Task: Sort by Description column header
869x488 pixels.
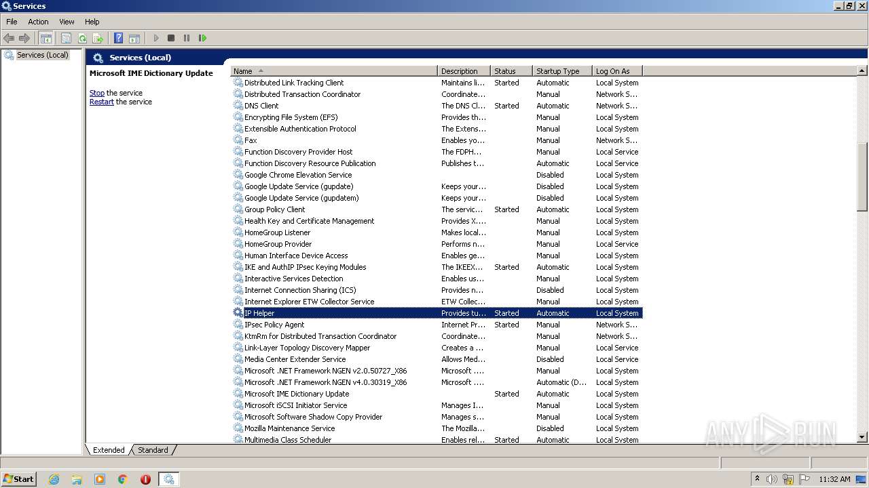Action: tap(464, 71)
